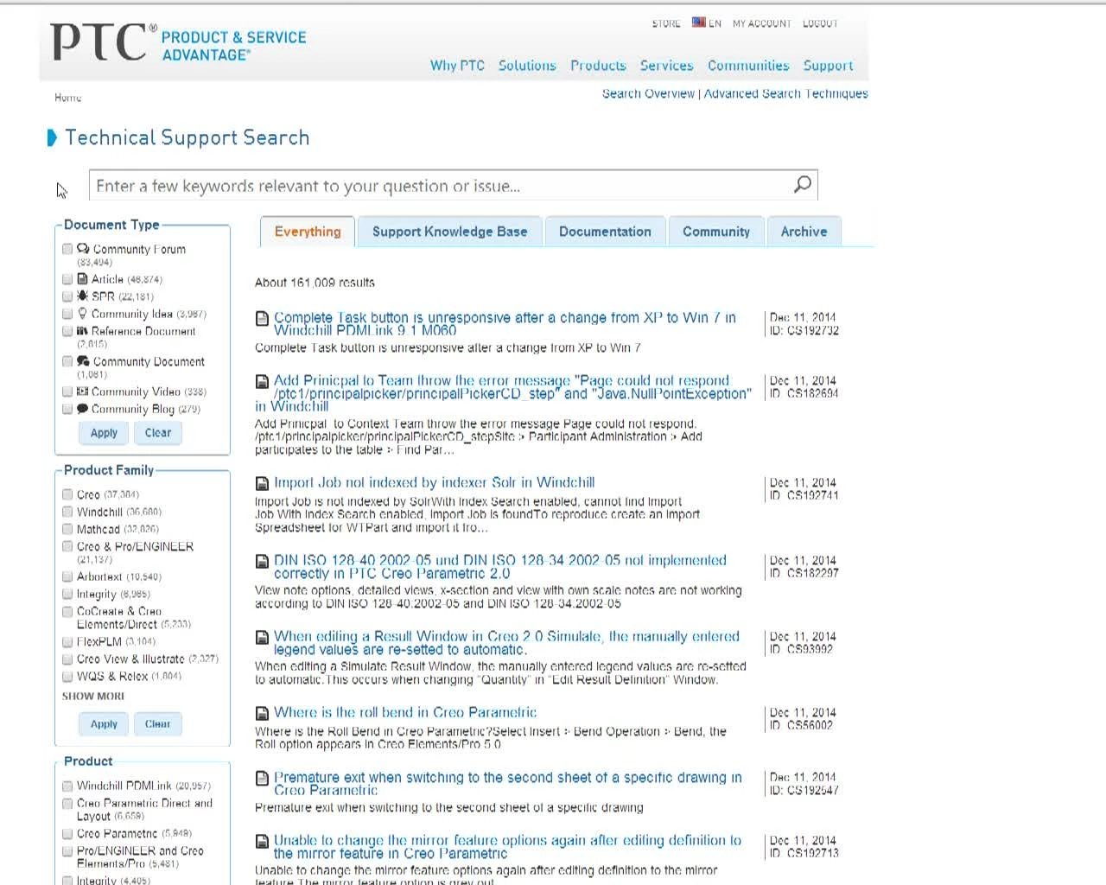Click document icon beside roll bend result
Screen dimensions: 1106x885
tap(262, 713)
